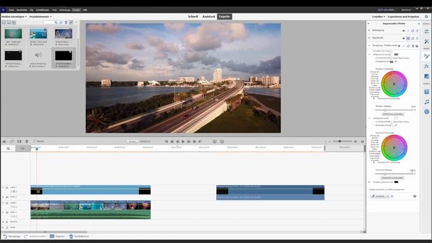432x243 pixels.
Task: Click the search magnifier in project assets
Action: pyautogui.click(x=56, y=22)
